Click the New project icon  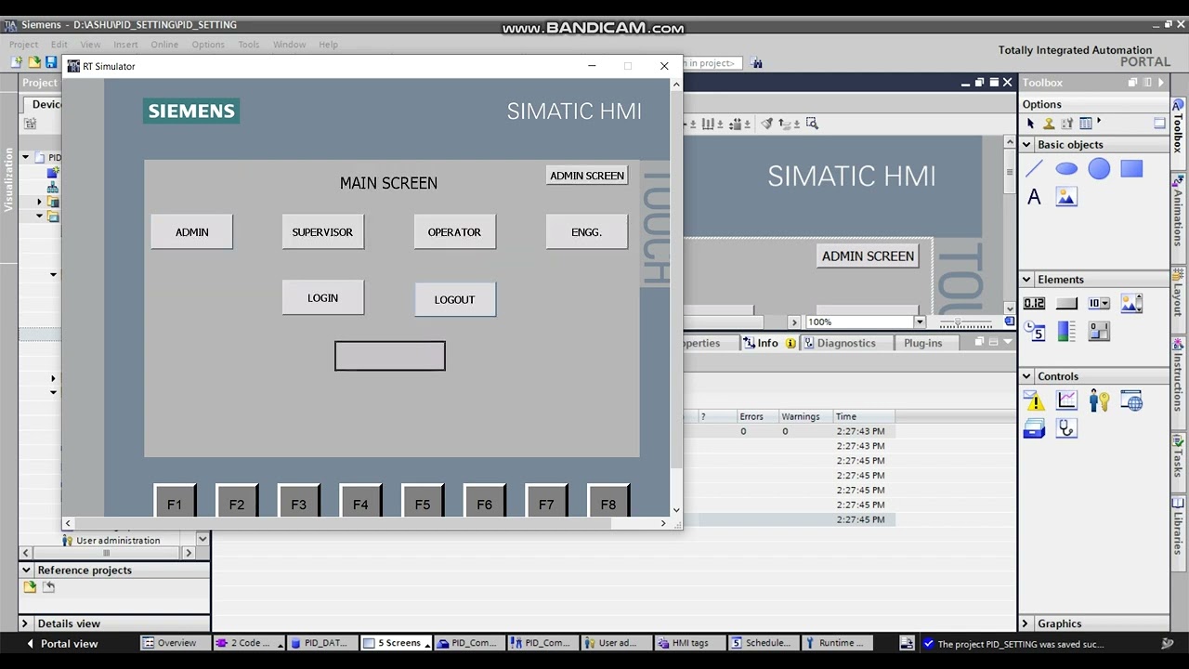(17, 62)
